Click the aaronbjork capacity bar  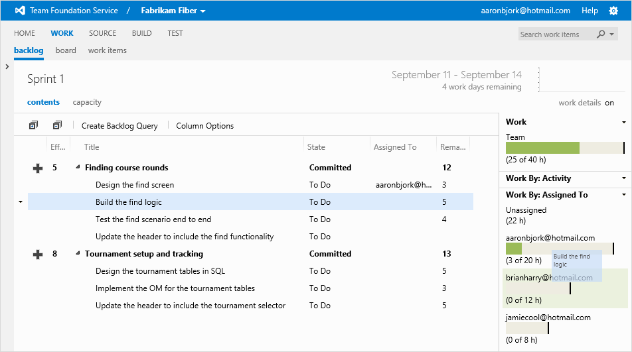coord(560,249)
